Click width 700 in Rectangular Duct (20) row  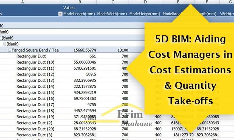[125, 129]
